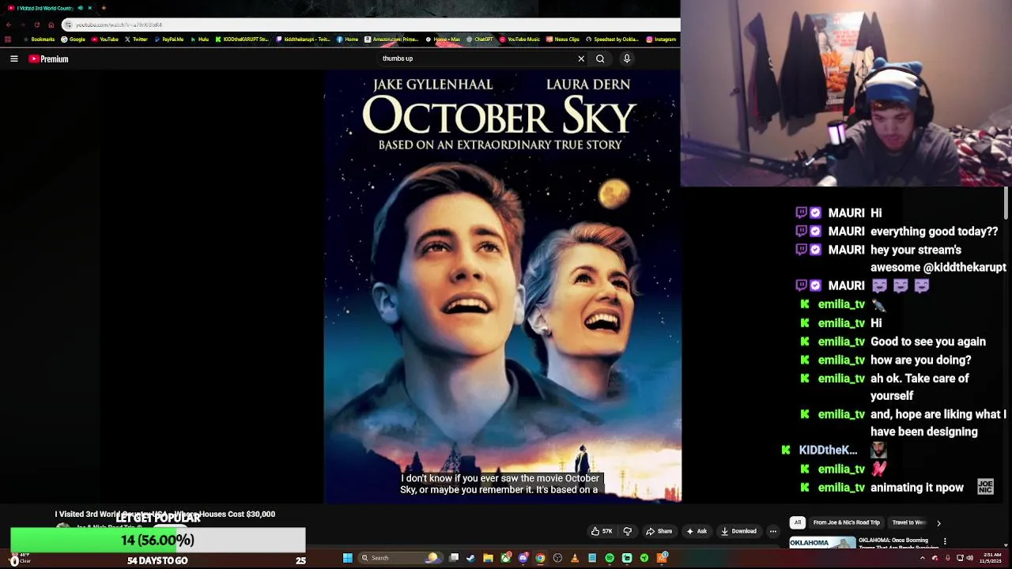Open the Facebook Home bookmark

348,40
